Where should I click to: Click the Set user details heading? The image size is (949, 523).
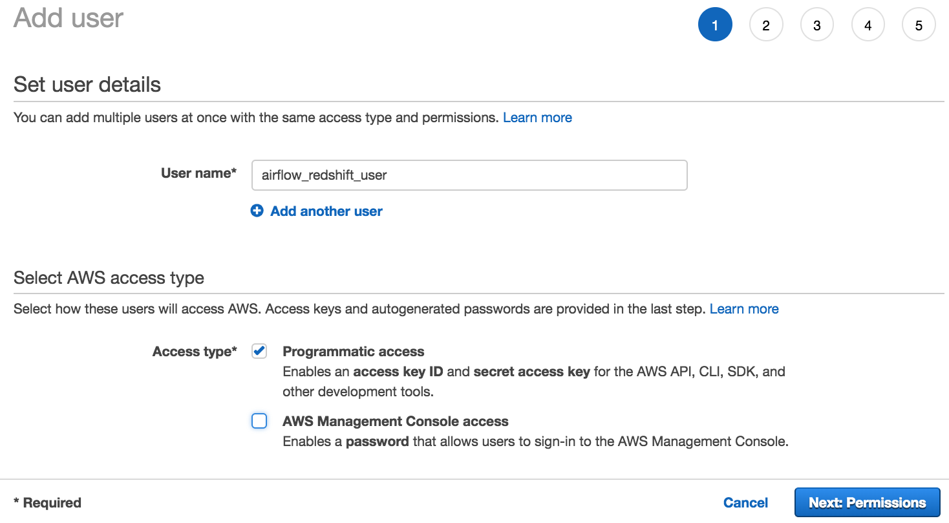[87, 84]
